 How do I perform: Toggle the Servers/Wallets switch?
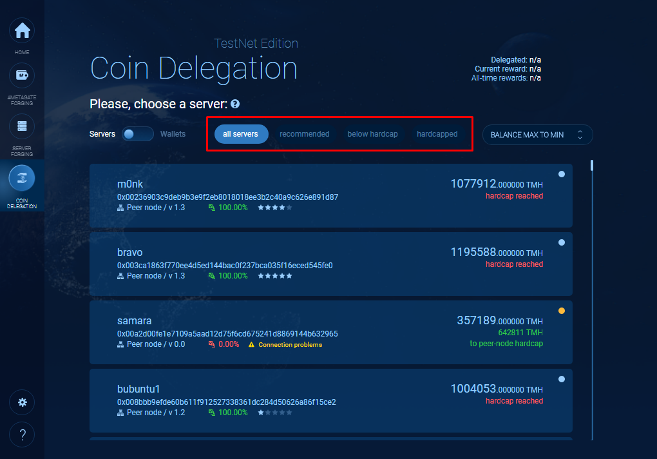coord(138,134)
